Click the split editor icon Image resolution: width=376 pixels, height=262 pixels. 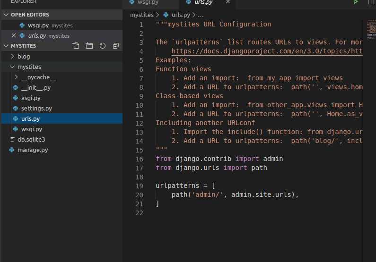tap(371, 2)
